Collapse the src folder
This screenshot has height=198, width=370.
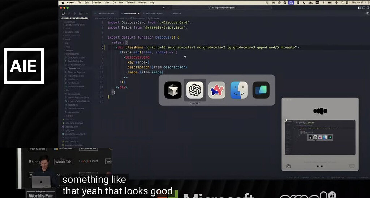pyautogui.click(x=67, y=43)
